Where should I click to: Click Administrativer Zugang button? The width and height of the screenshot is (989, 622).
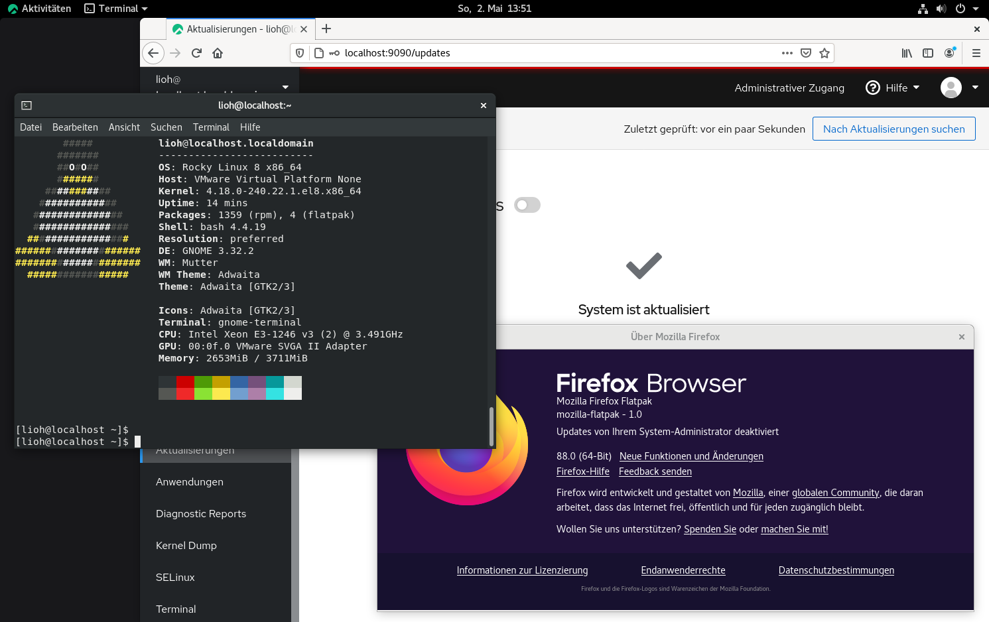coord(789,88)
